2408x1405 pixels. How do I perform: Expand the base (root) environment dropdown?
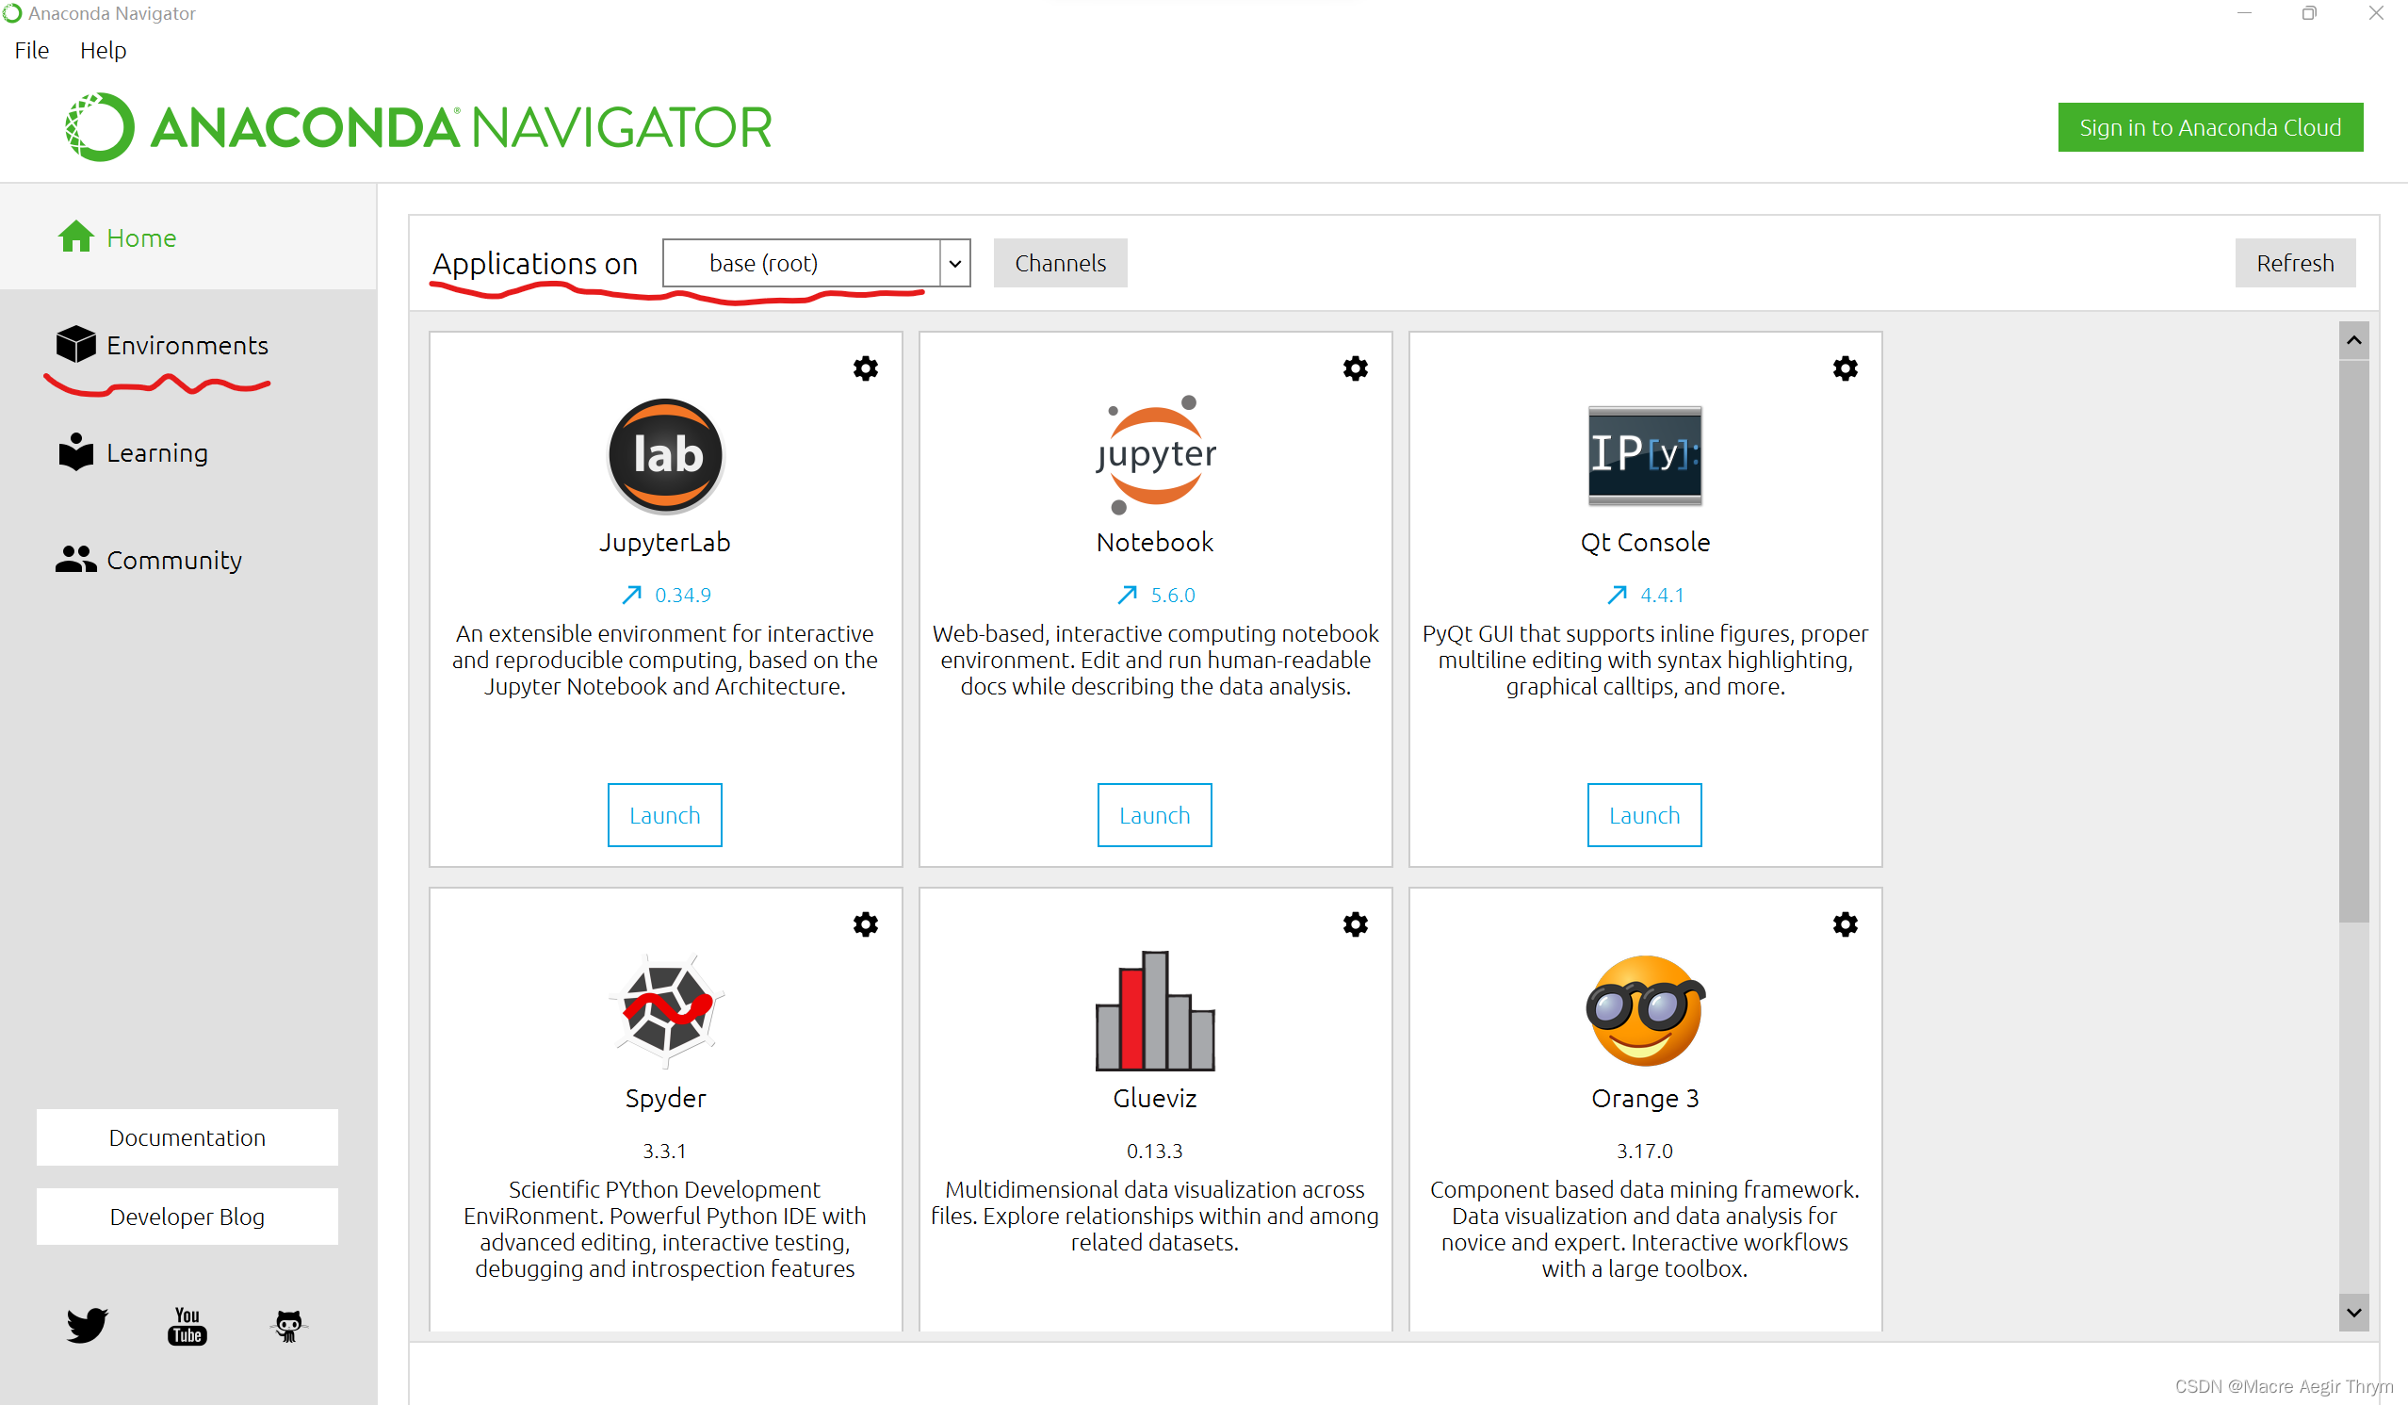coord(953,263)
